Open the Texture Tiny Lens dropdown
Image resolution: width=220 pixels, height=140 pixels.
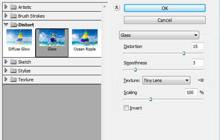166,80
